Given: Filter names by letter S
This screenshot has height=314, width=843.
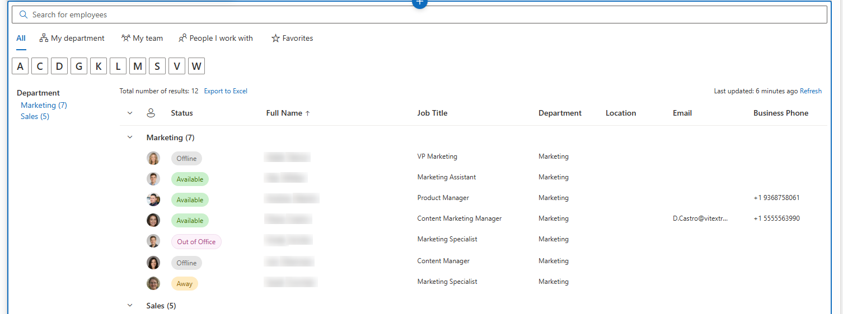Looking at the screenshot, I should pyautogui.click(x=157, y=66).
